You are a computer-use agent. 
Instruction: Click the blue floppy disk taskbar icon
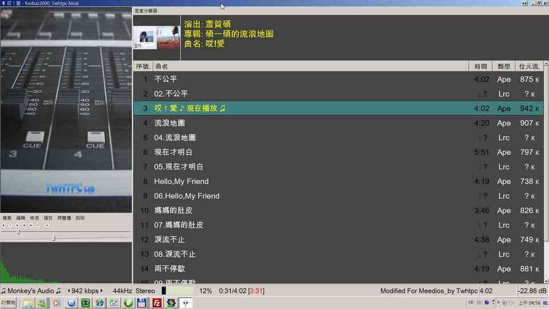[x=142, y=303]
